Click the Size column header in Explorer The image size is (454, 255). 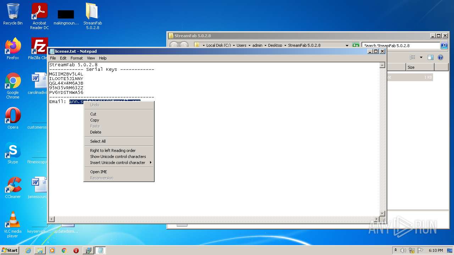[420, 67]
